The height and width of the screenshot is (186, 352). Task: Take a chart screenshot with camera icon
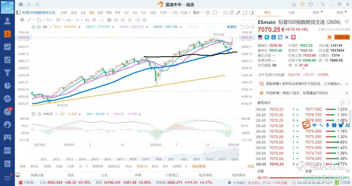click(x=226, y=13)
